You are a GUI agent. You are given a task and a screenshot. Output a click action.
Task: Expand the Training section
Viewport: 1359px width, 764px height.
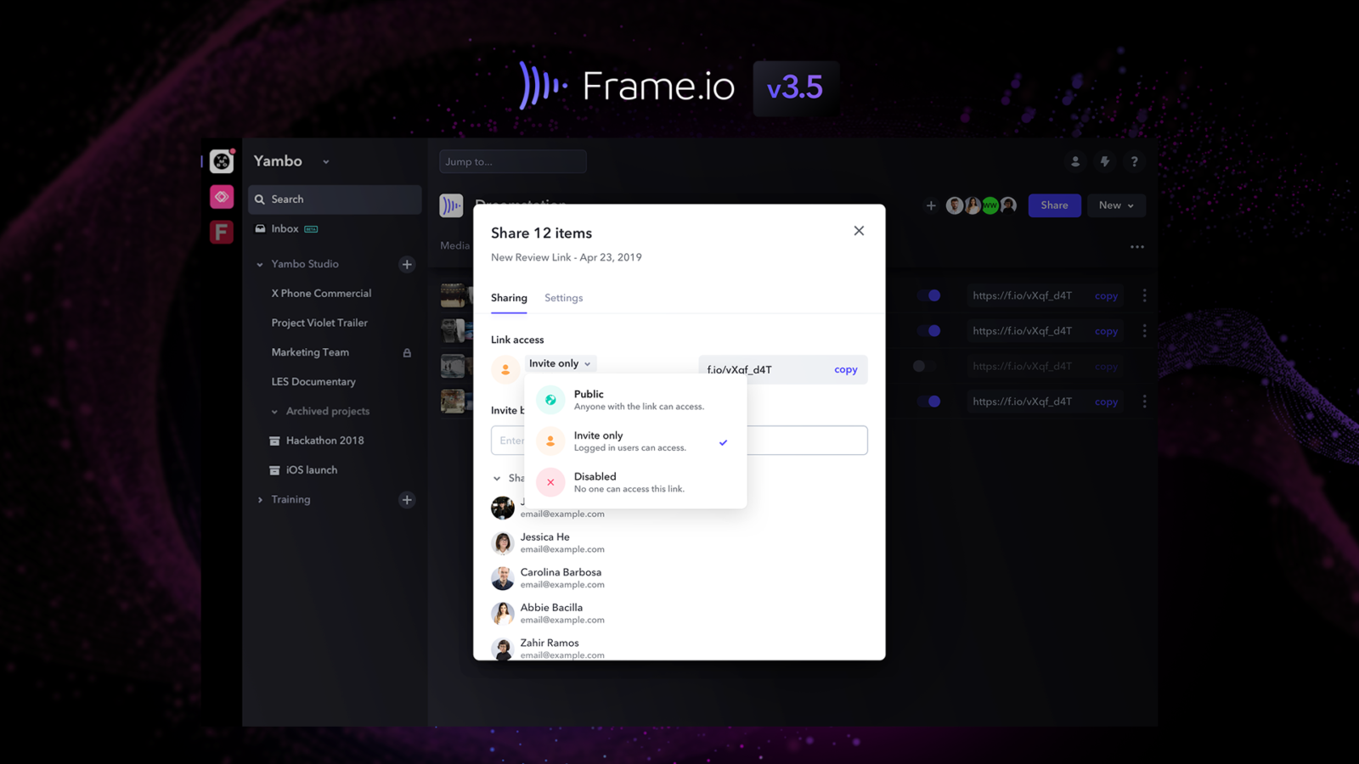click(261, 499)
